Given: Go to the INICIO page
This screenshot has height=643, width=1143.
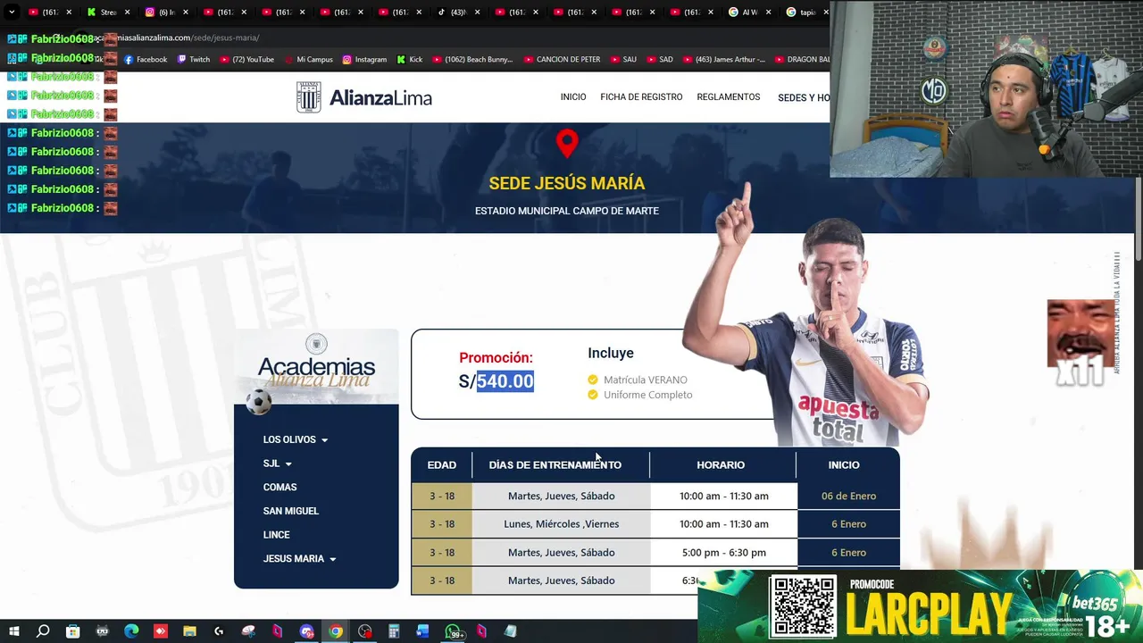Looking at the screenshot, I should (573, 96).
